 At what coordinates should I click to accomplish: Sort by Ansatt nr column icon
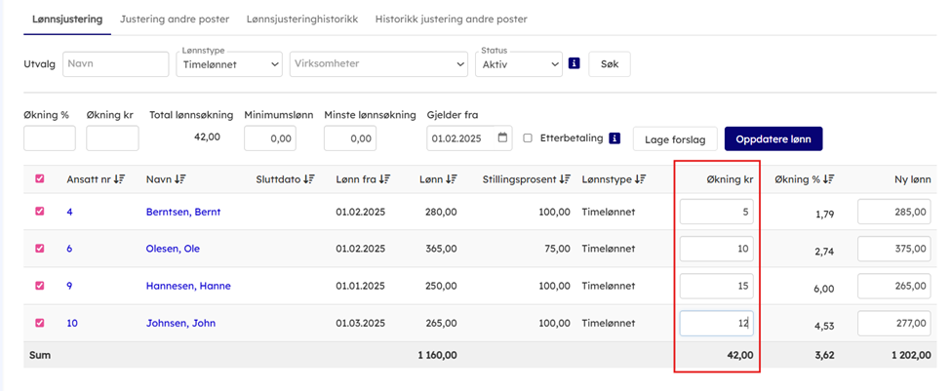pyautogui.click(x=119, y=179)
